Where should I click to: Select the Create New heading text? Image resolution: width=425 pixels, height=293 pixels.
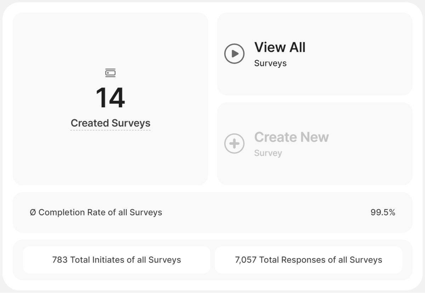coord(291,137)
